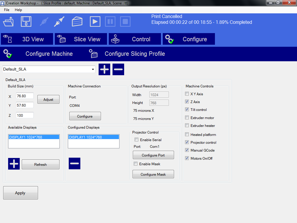Add selected display from Available Displays
297x223 pixels.
coord(14,164)
